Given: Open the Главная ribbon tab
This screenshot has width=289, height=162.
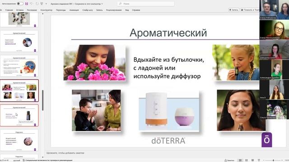Looking at the screenshot, I should pyautogui.click(x=9, y=10).
